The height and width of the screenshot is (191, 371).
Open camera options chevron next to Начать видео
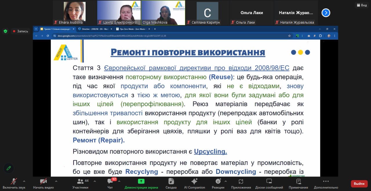57,181
